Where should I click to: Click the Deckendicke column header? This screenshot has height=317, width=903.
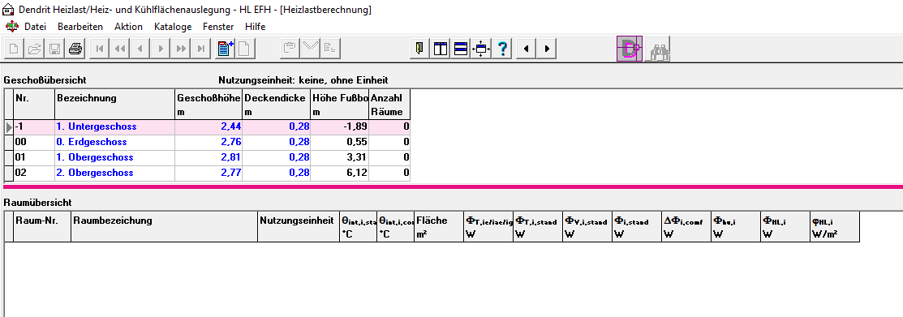pos(277,105)
